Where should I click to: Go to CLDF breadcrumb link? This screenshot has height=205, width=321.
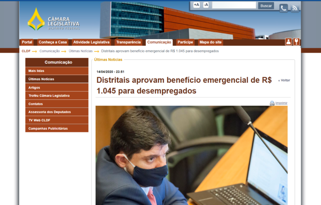[26, 51]
